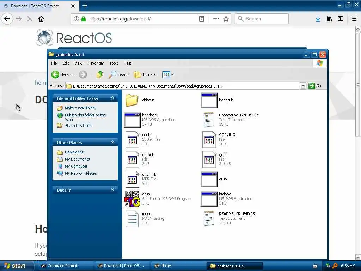The height and width of the screenshot is (271, 361).
Task: Select the badgrub application icon
Action: click(209, 100)
